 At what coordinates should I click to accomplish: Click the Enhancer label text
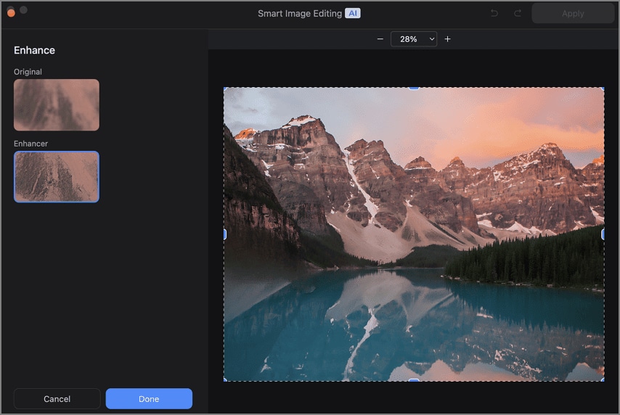tap(30, 144)
